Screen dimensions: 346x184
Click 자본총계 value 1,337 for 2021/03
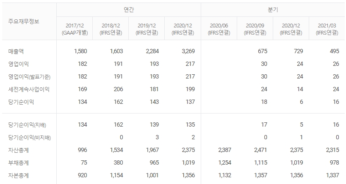coord(332,175)
